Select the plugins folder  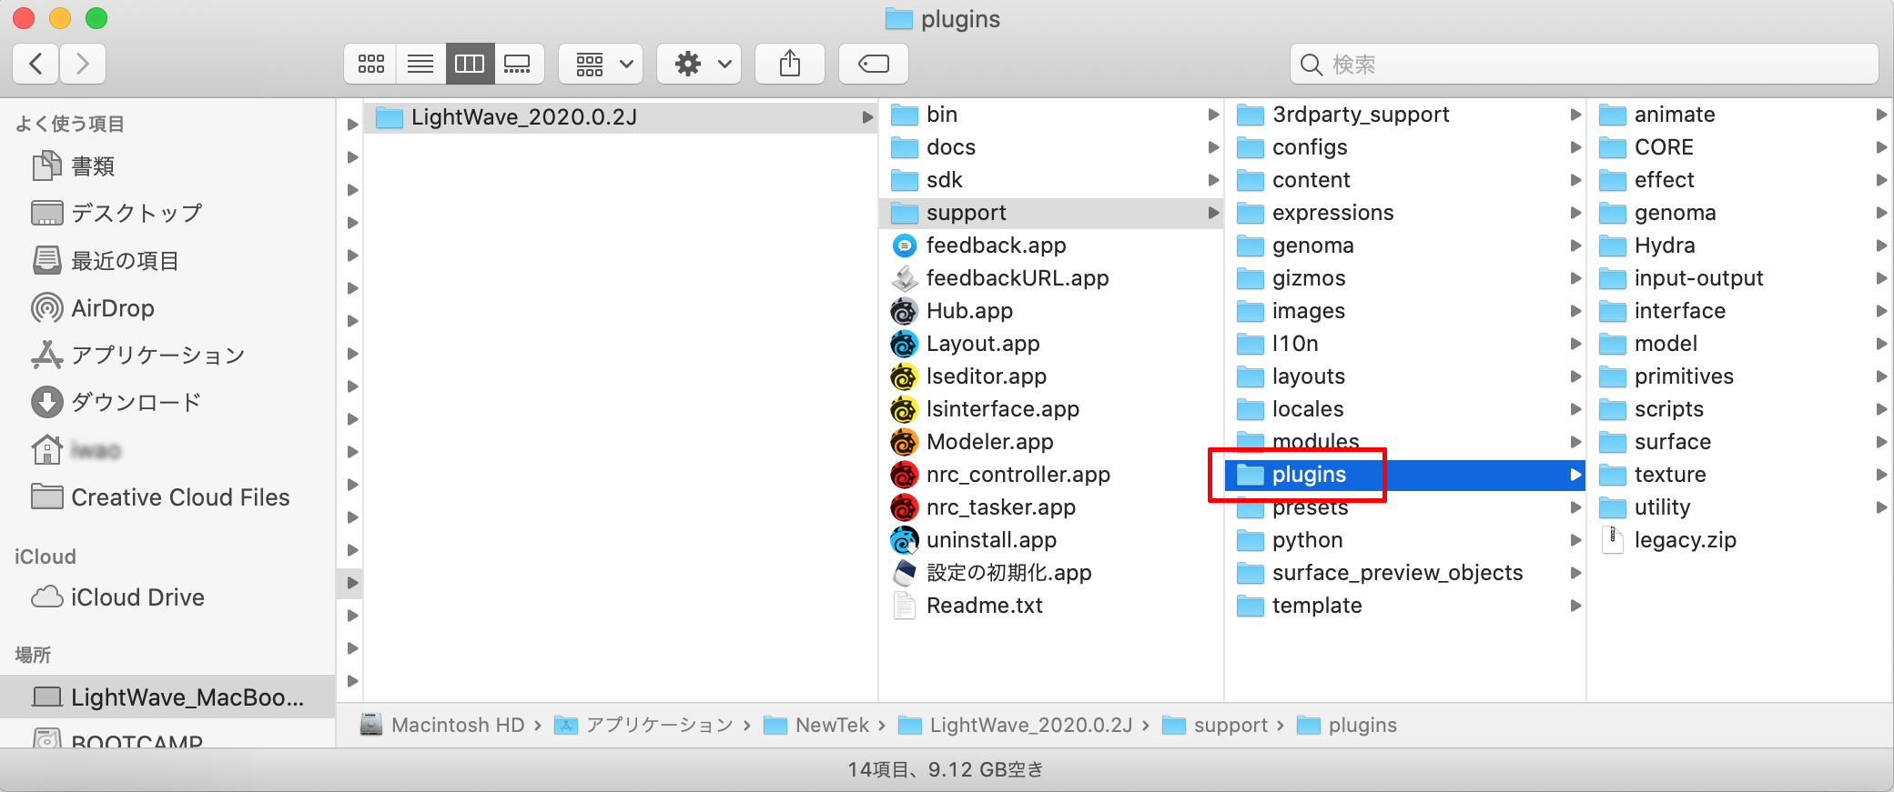pyautogui.click(x=1405, y=475)
